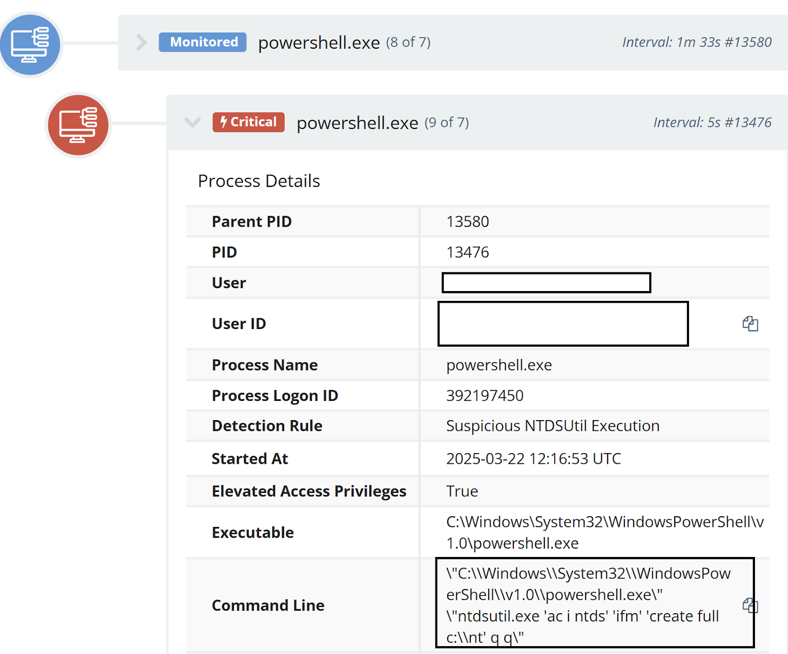Click Suspicious NTDSUtil Execution detection rule
The width and height of the screenshot is (788, 654).
[552, 426]
